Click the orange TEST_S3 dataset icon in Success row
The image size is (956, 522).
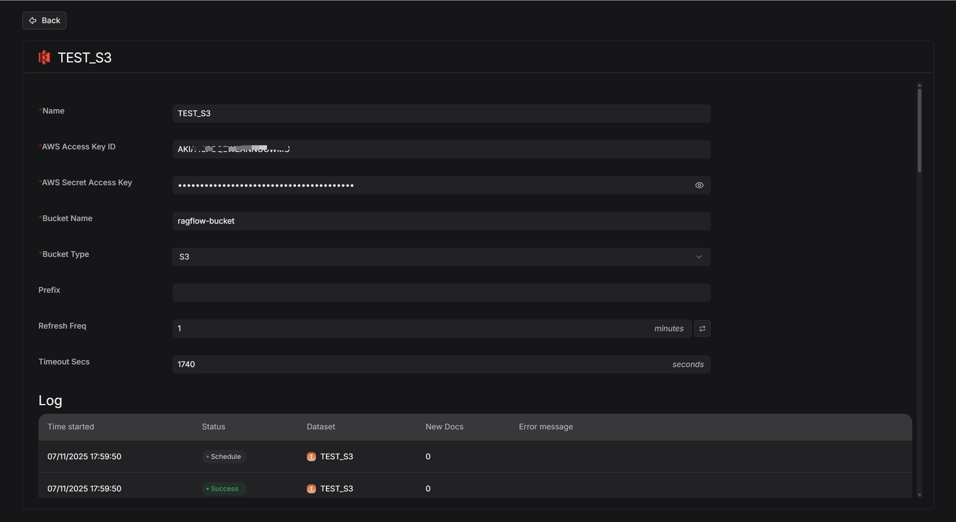click(311, 488)
